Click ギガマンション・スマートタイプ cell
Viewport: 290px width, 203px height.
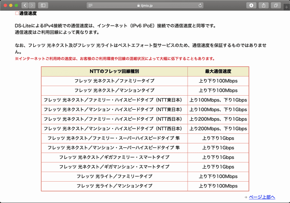(x=115, y=167)
